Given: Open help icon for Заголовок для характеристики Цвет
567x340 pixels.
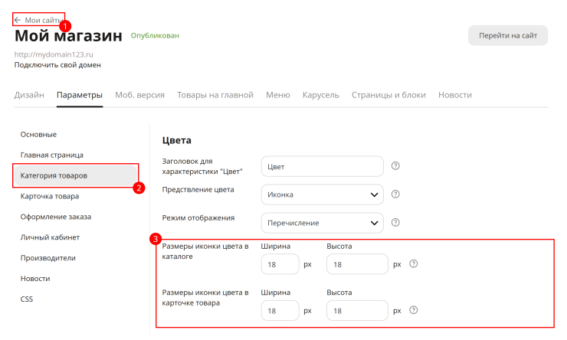Looking at the screenshot, I should pos(395,166).
